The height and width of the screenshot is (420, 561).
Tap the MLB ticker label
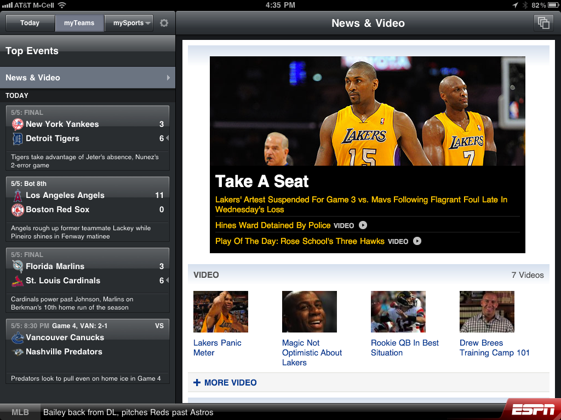click(20, 412)
